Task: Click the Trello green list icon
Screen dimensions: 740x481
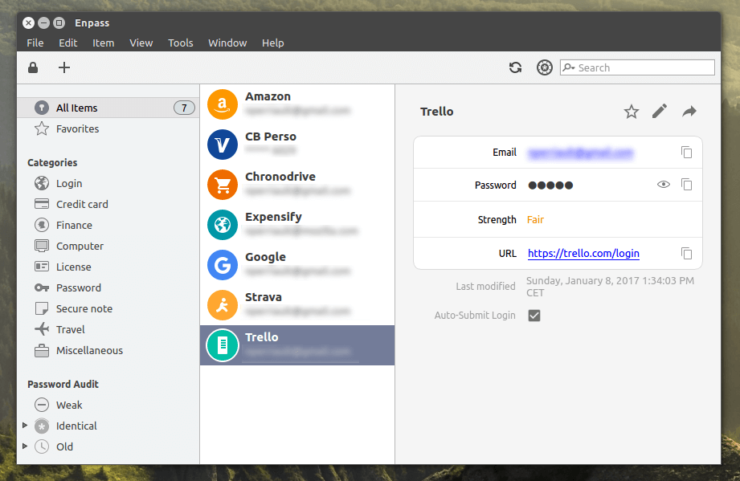Action: [x=223, y=345]
